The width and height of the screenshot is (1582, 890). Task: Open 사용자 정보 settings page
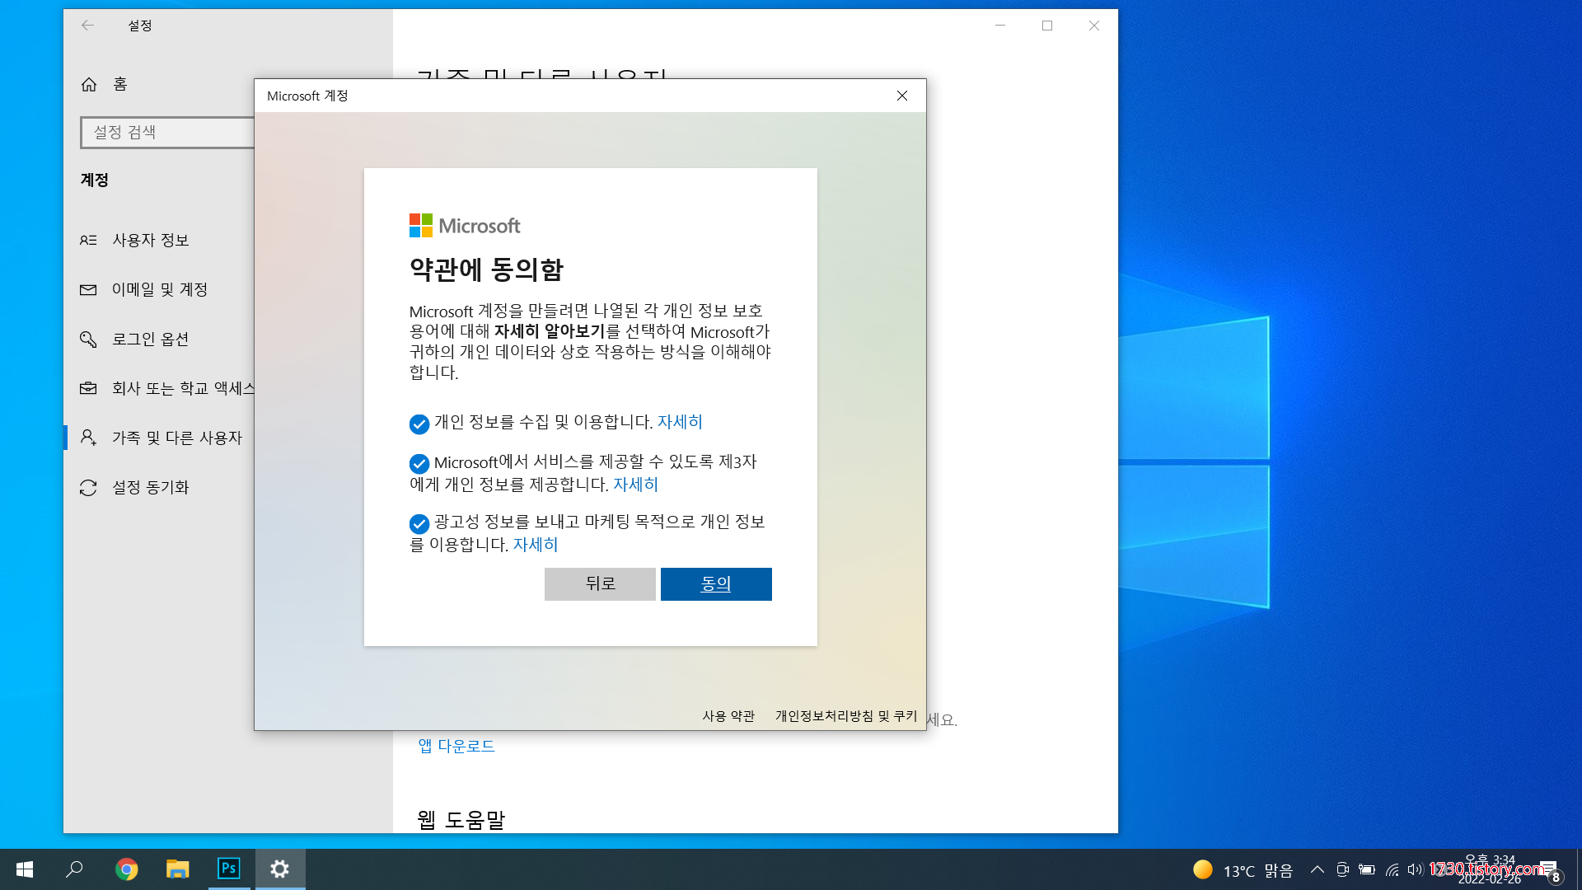151,240
